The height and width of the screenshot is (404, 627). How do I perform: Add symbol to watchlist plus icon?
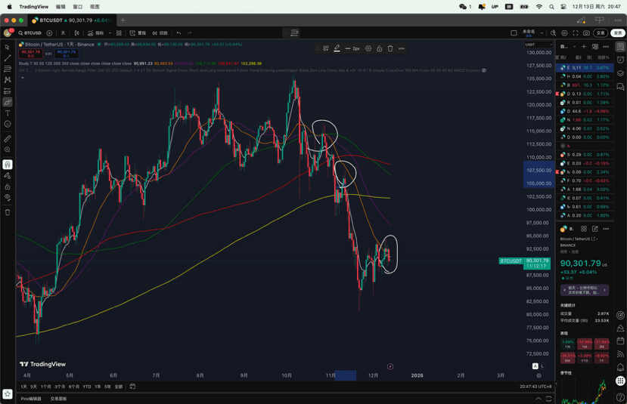[x=584, y=47]
